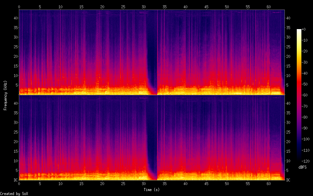Screen dimensions: 313x196
Task: Click the lower channel's right-axis "25" kHz label
Action: point(288,132)
